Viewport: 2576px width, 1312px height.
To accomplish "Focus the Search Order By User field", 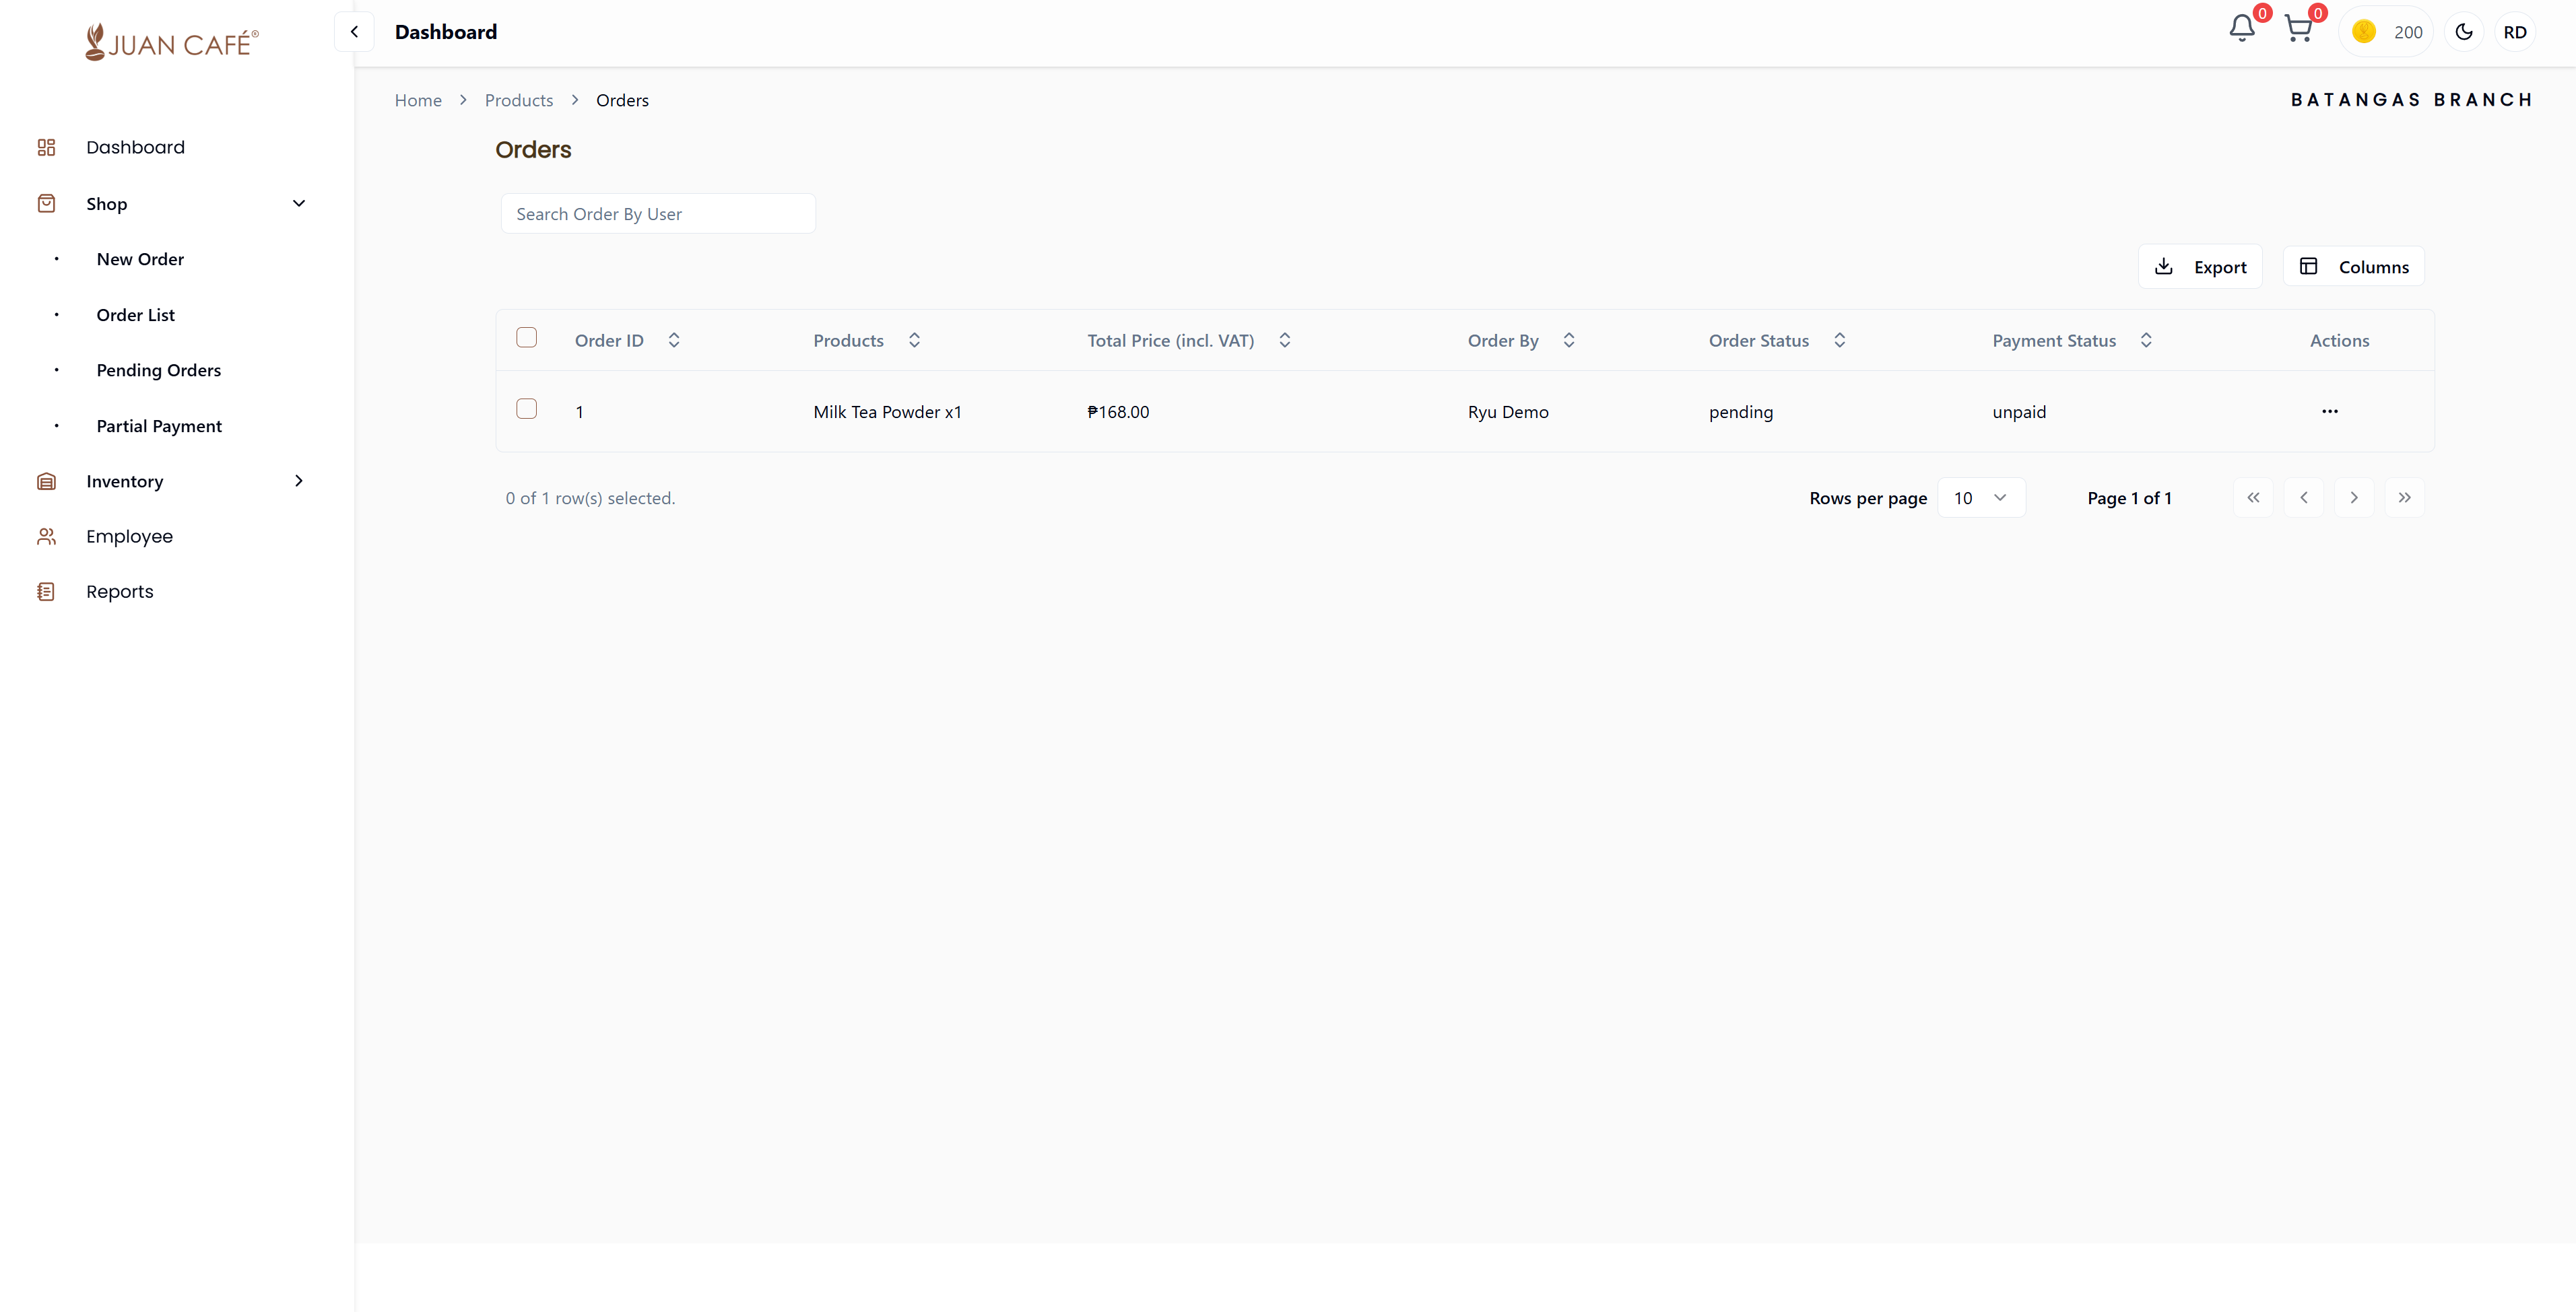I will (x=657, y=214).
